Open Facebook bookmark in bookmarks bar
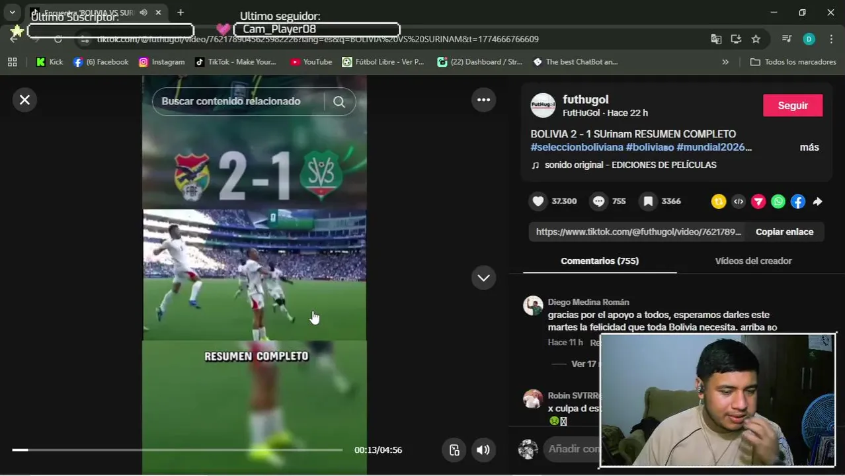This screenshot has width=845, height=476. (101, 62)
